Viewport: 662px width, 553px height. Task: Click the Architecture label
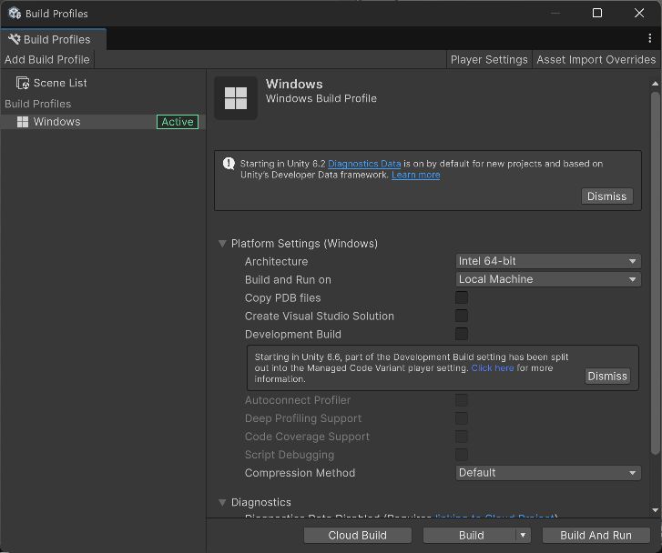[276, 262]
